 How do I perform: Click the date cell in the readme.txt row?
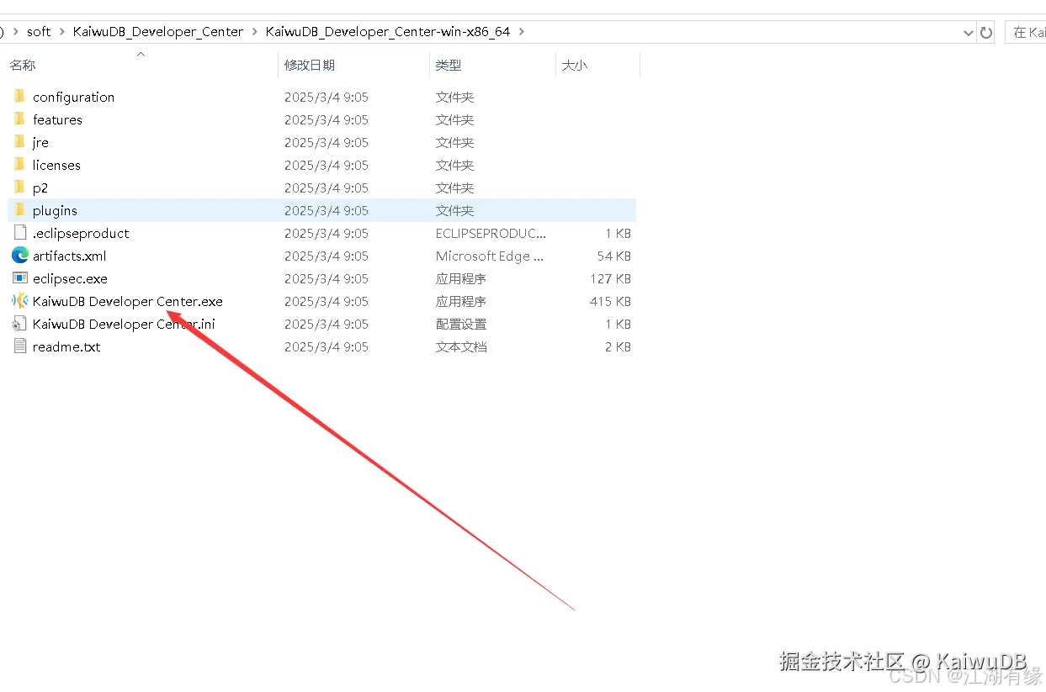point(327,346)
